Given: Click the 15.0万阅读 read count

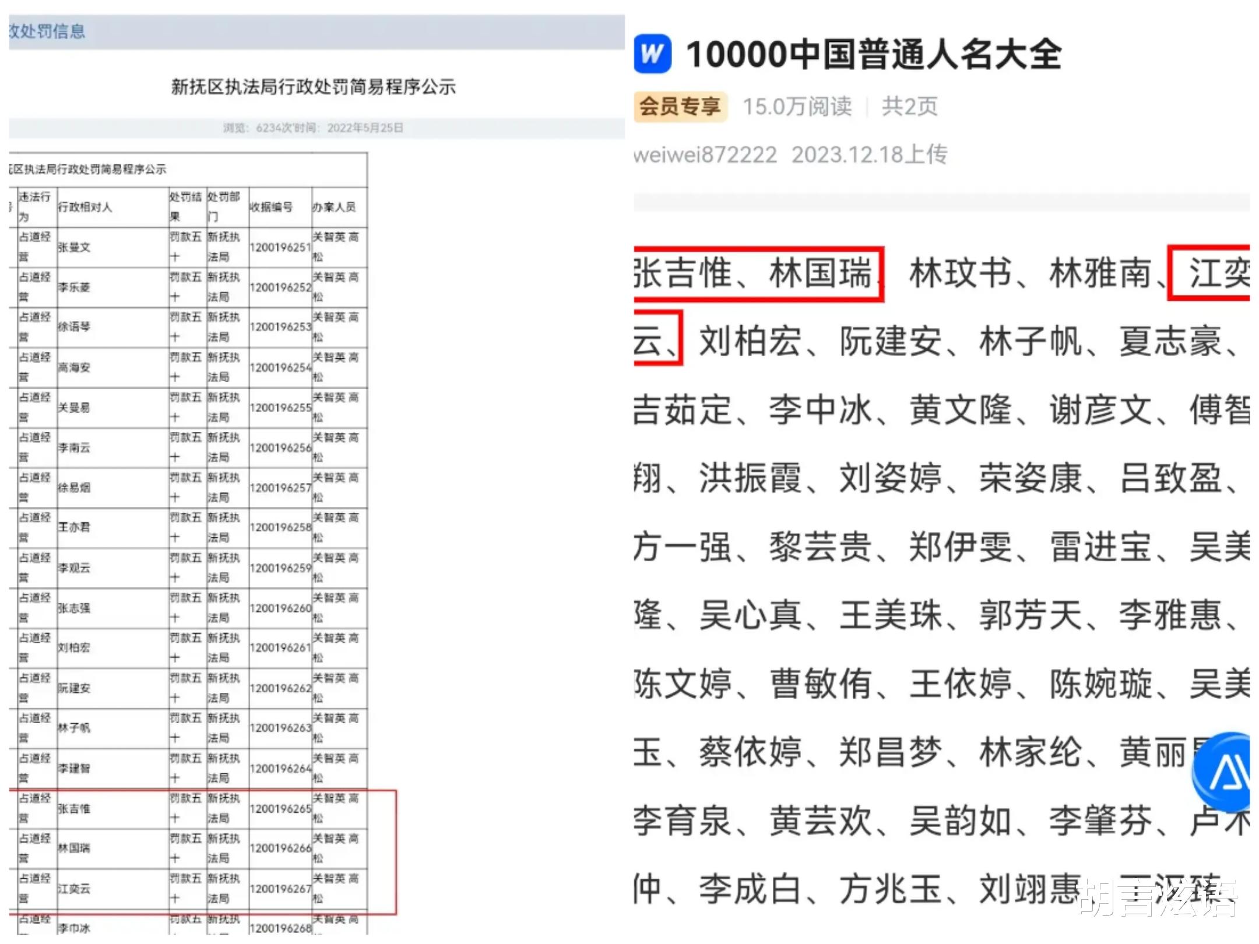Looking at the screenshot, I should [797, 107].
